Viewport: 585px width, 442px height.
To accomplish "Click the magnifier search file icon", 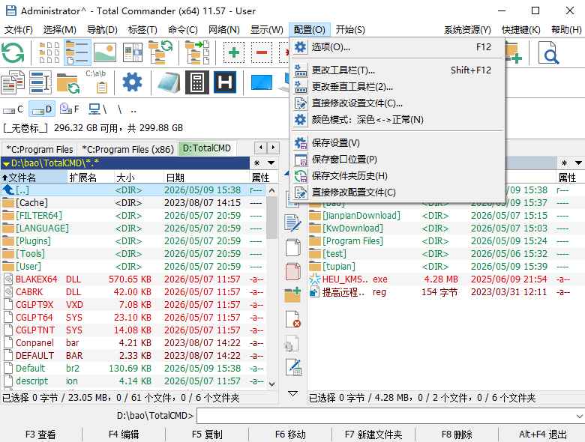I will coord(548,52).
